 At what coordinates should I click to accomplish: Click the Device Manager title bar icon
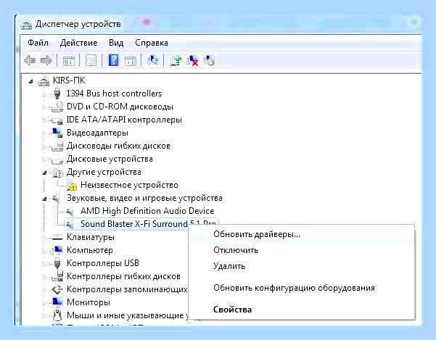(26, 25)
